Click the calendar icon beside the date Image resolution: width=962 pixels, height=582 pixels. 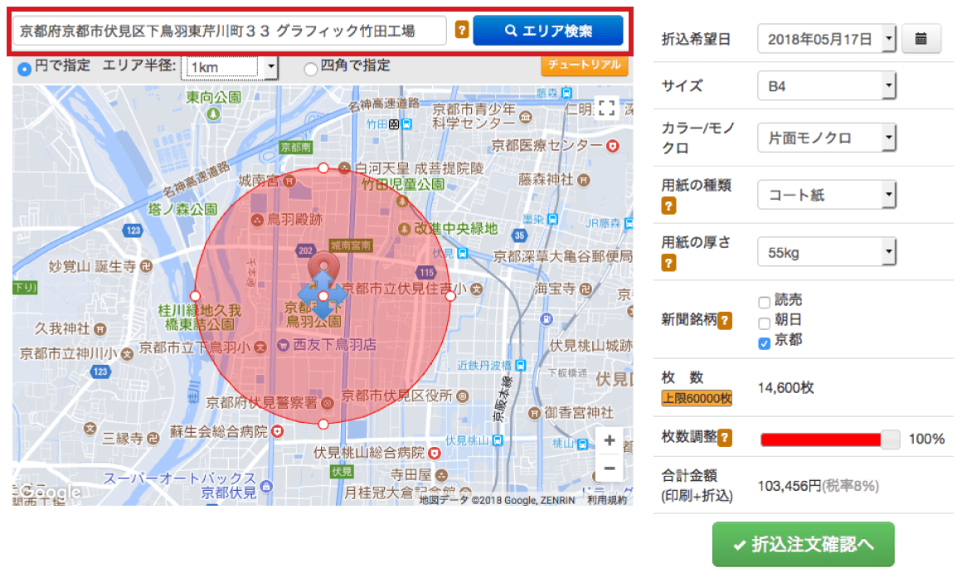(x=921, y=38)
